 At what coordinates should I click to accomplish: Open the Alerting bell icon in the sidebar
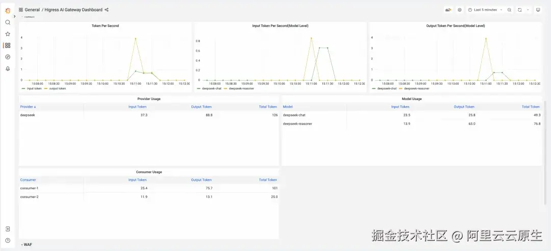[x=8, y=68]
